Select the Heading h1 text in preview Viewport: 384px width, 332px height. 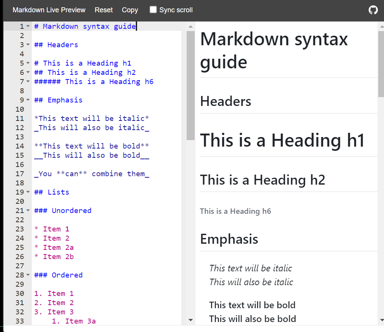pyautogui.click(x=282, y=140)
